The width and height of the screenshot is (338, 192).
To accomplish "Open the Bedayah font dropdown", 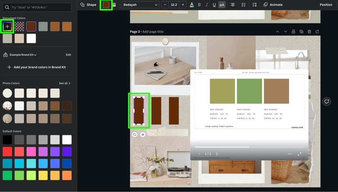I will [140, 5].
